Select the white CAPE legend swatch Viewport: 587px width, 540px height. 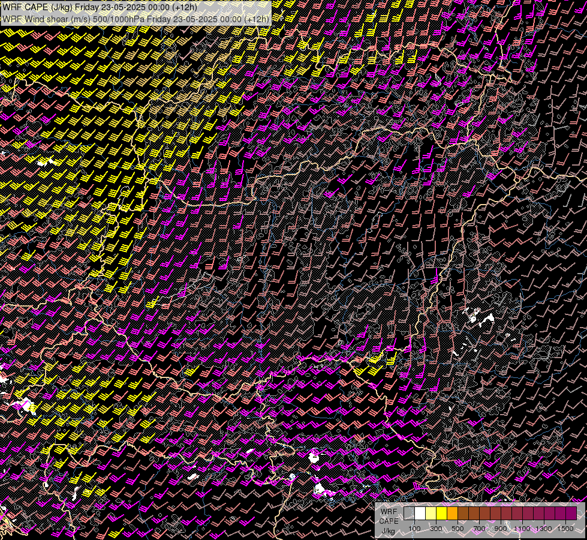(x=420, y=514)
